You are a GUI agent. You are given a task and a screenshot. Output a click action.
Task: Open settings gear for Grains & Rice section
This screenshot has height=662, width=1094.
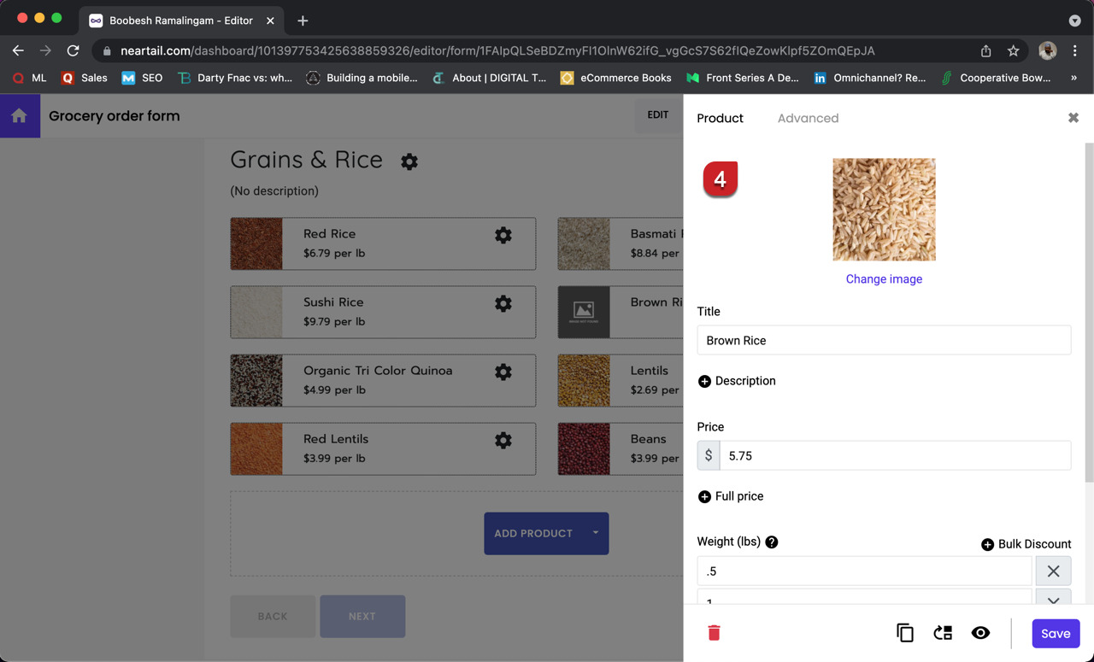pos(409,161)
